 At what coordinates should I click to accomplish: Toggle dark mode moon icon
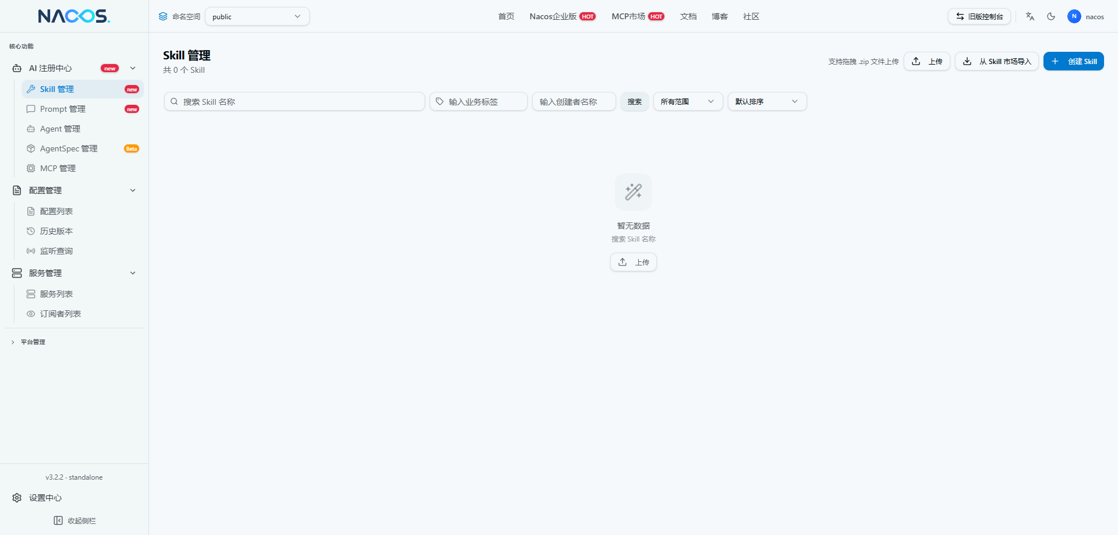[1051, 16]
